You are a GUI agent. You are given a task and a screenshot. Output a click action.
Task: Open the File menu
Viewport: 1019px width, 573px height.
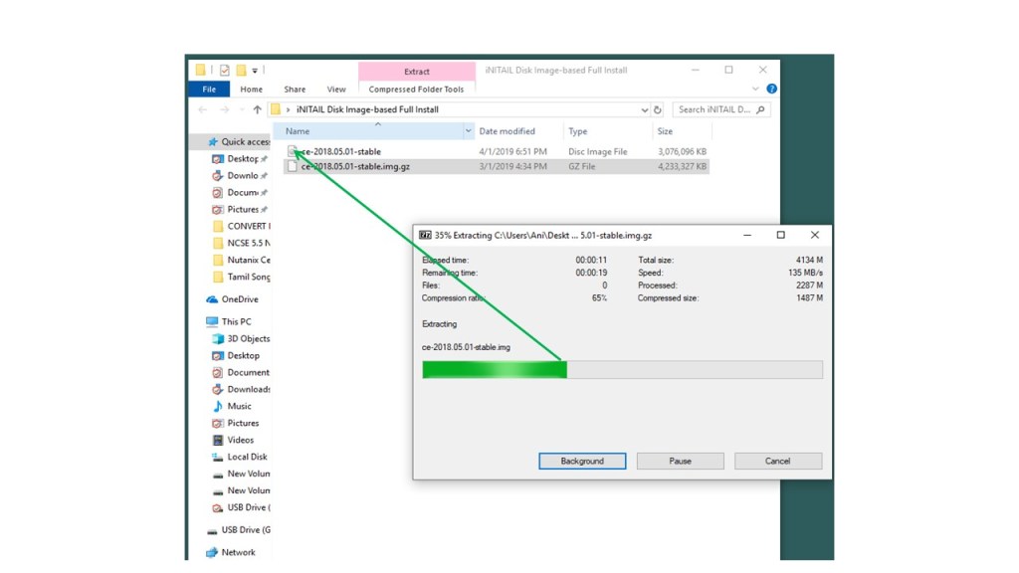(x=208, y=90)
